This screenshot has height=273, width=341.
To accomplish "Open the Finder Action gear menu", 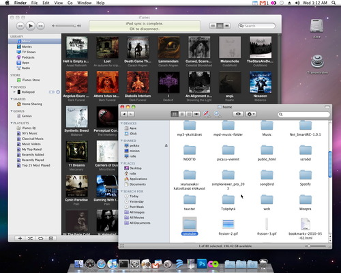I will [251, 114].
